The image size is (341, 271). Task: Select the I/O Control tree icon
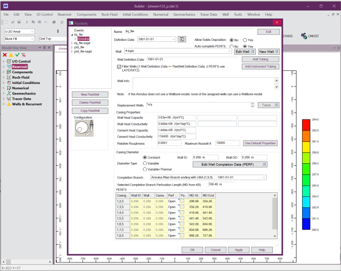(x=9, y=61)
